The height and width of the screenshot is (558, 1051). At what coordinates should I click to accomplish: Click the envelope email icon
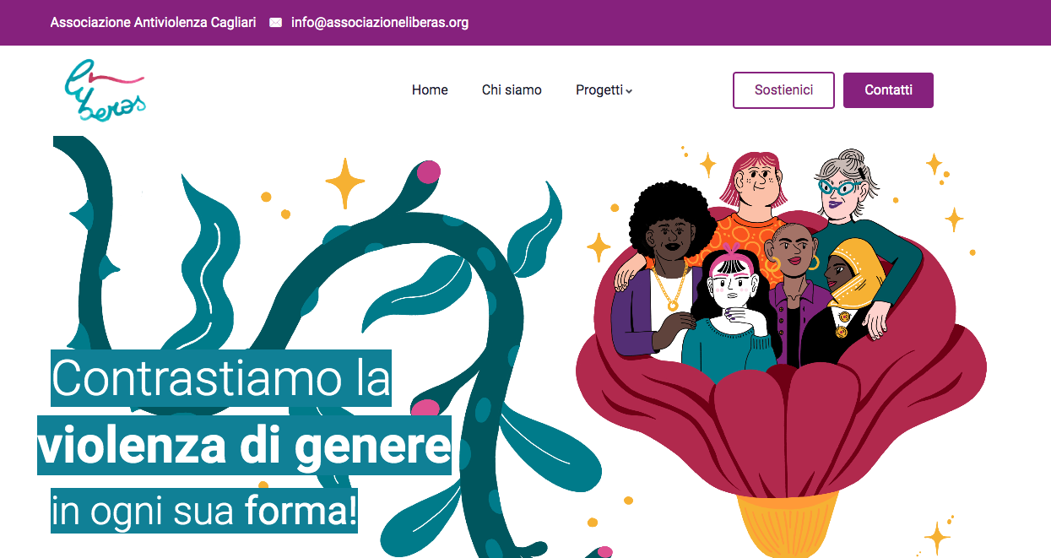pyautogui.click(x=275, y=23)
